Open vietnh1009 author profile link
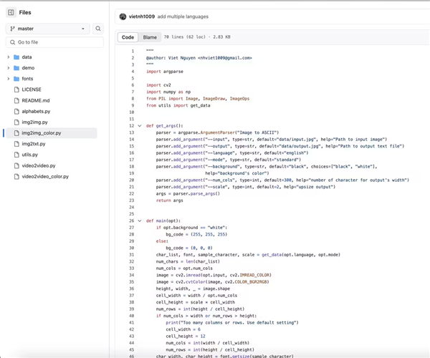 [x=142, y=16]
